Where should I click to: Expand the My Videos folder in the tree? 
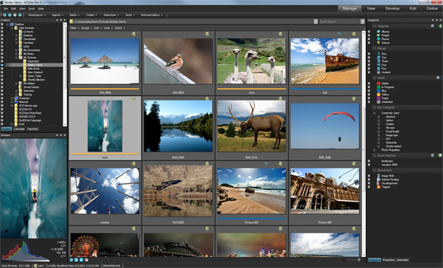16,83
